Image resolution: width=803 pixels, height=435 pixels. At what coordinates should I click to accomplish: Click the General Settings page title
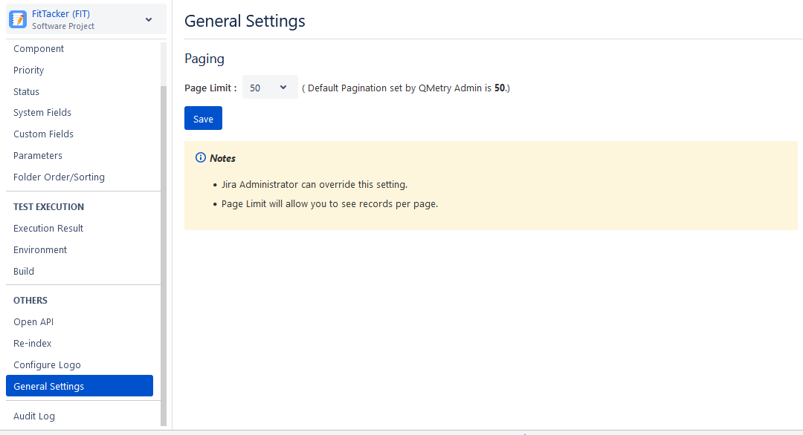click(245, 21)
